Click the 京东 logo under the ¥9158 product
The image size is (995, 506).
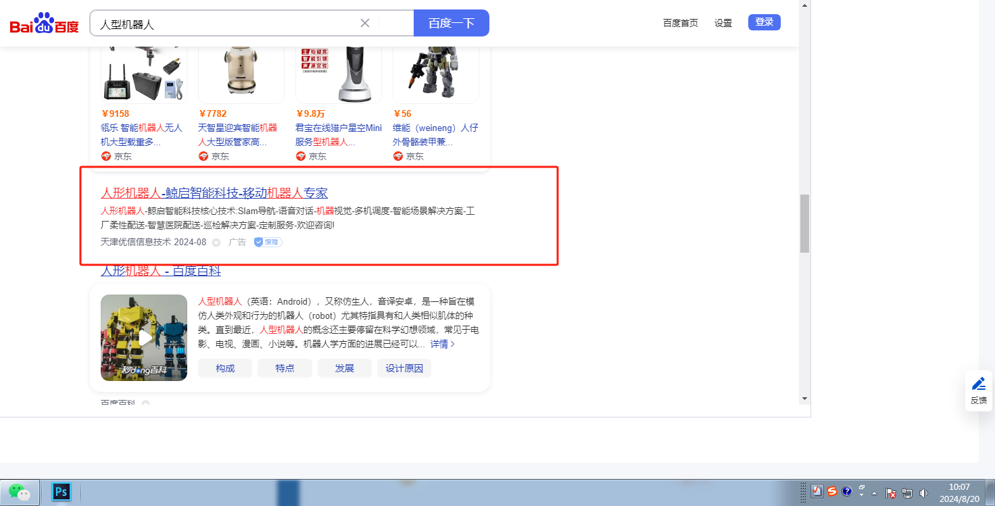click(x=106, y=156)
